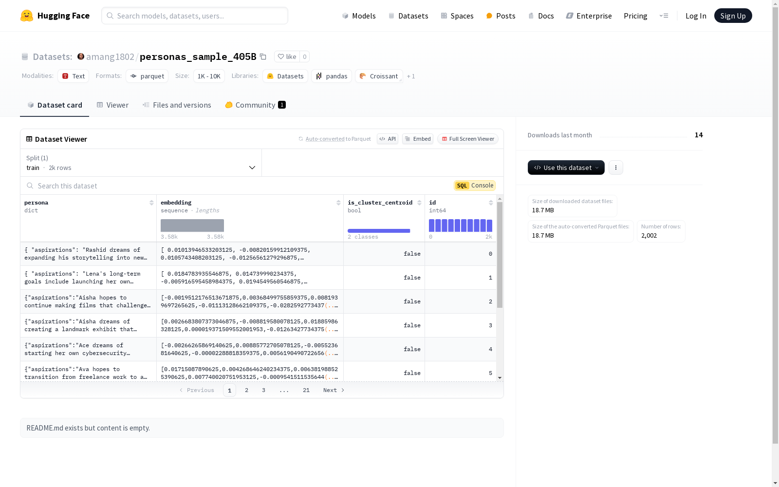This screenshot has width=779, height=487.
Task: Sort the is_cluster_centroid column
Action: 419,203
